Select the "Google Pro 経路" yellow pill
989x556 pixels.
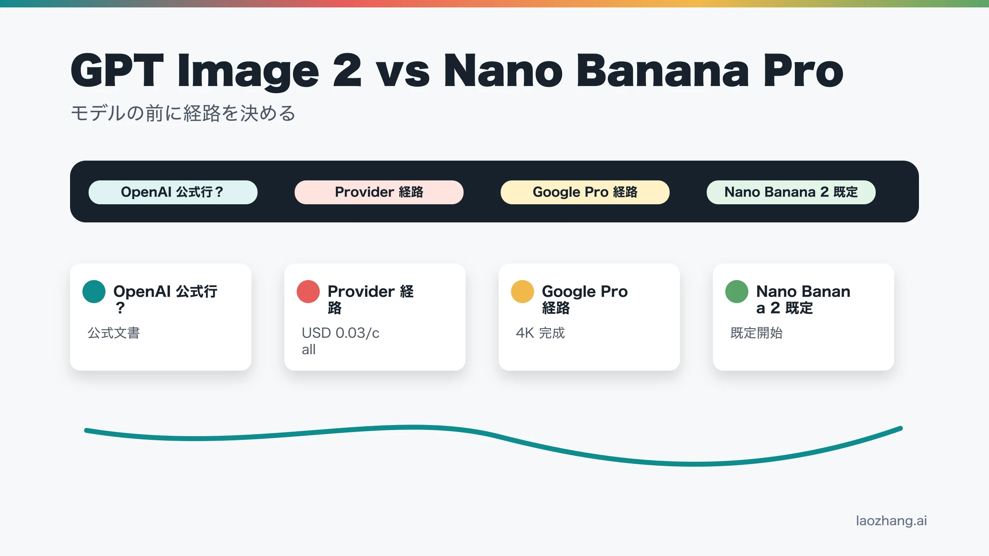[585, 192]
